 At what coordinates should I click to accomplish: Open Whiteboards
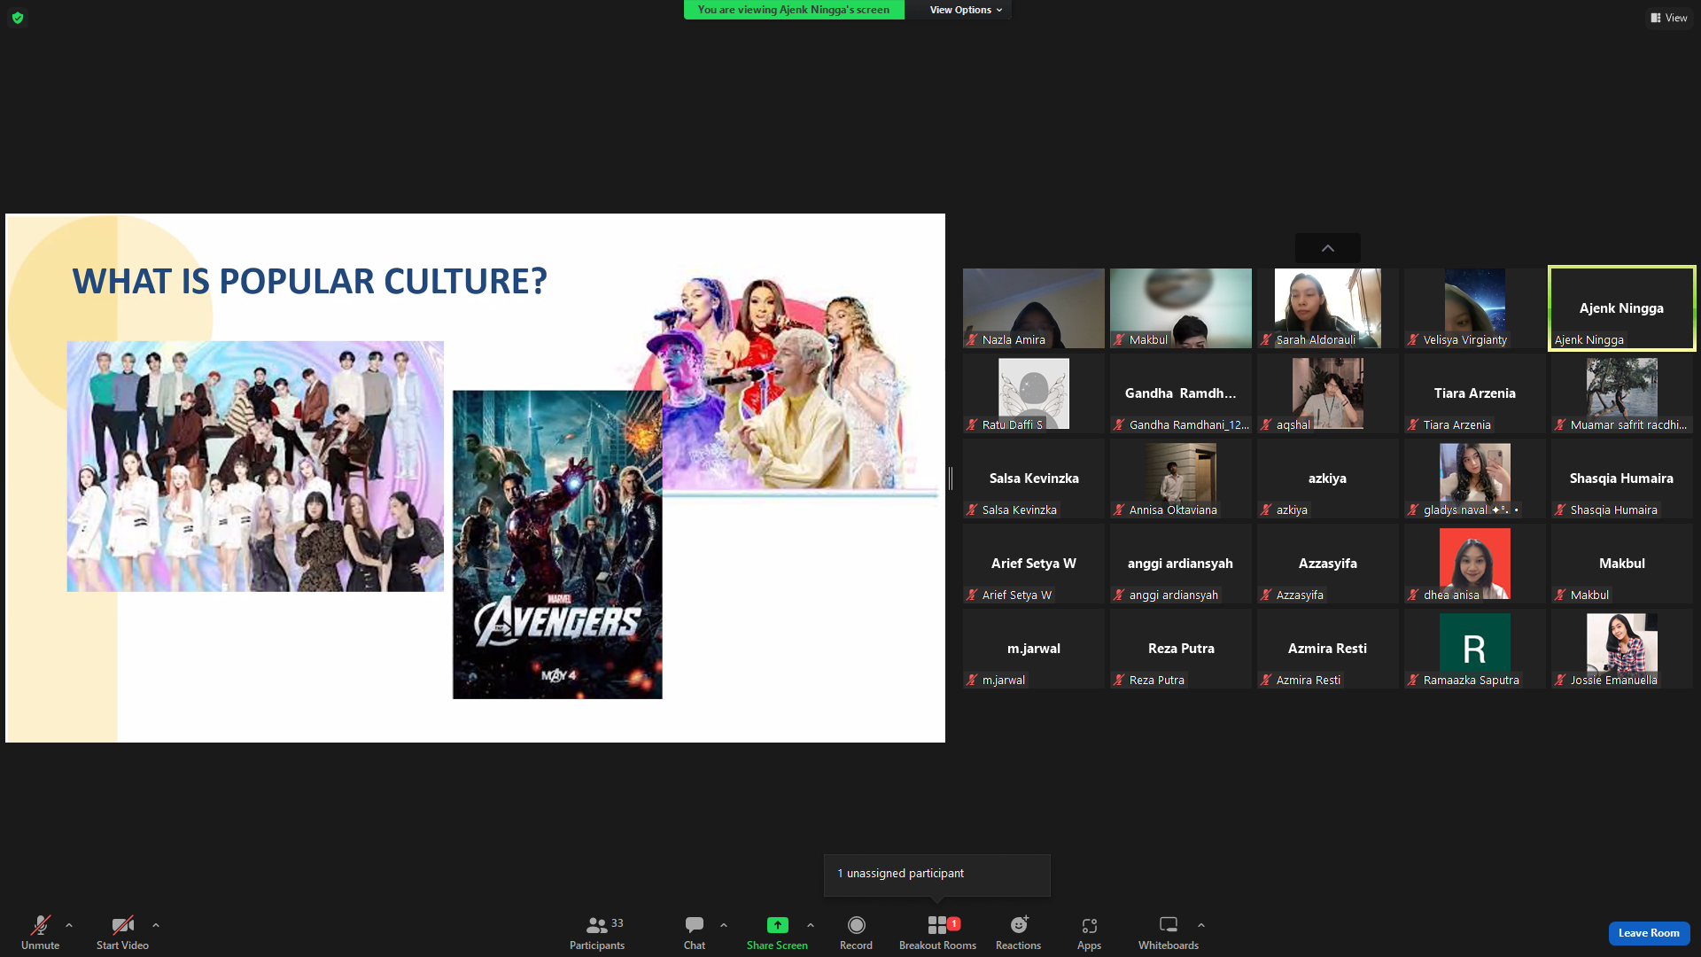tap(1169, 932)
